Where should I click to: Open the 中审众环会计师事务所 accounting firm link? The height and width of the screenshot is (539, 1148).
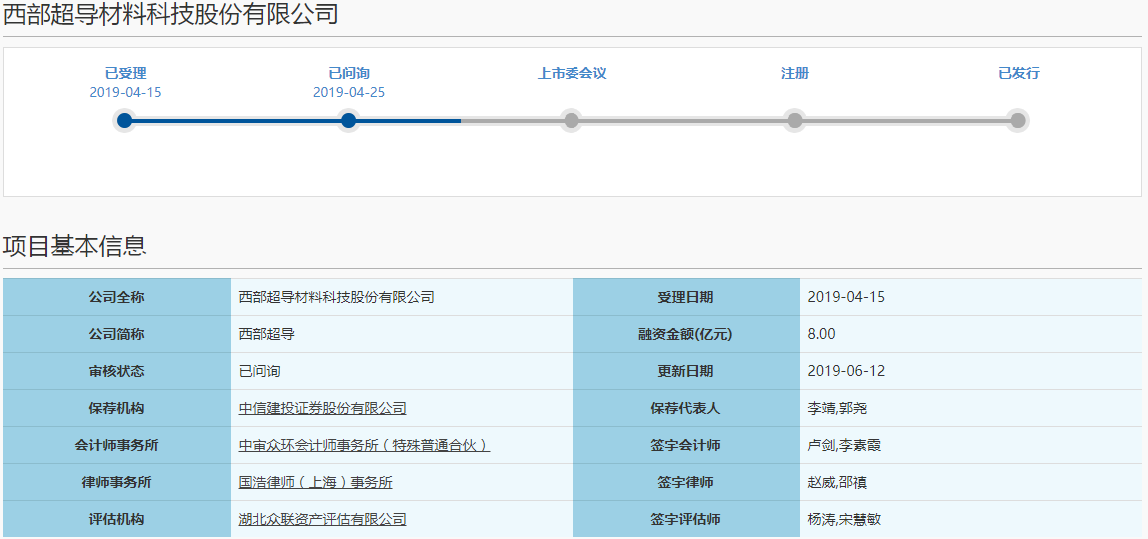click(x=364, y=445)
